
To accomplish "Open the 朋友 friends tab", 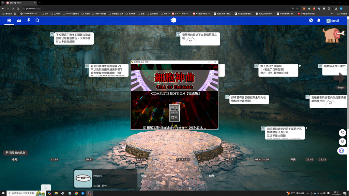I will point(144,176).
